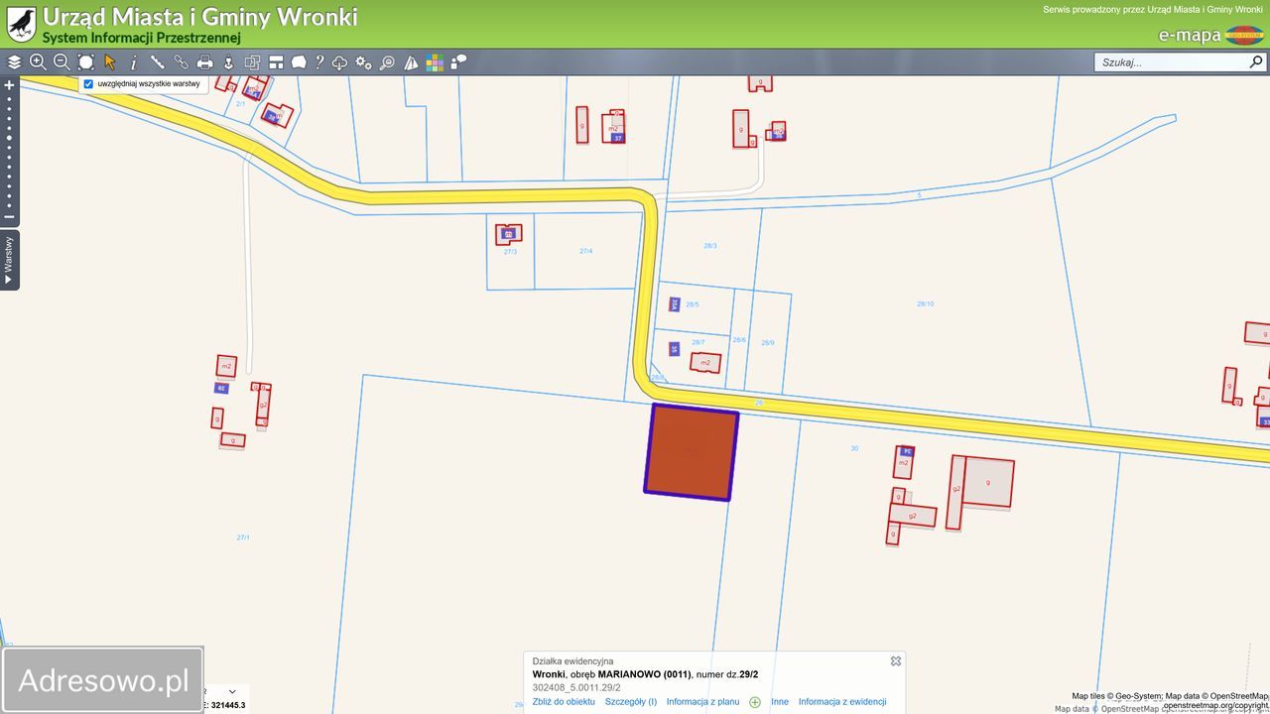Image resolution: width=1270 pixels, height=714 pixels.
Task: Click the Wronki coat of arms logo
Action: [21, 24]
